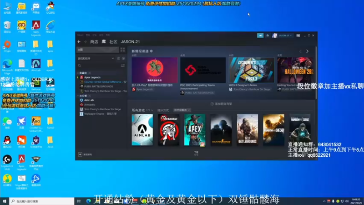Open the Counter-Strike game cover
364x205 pixels.
pos(221,130)
